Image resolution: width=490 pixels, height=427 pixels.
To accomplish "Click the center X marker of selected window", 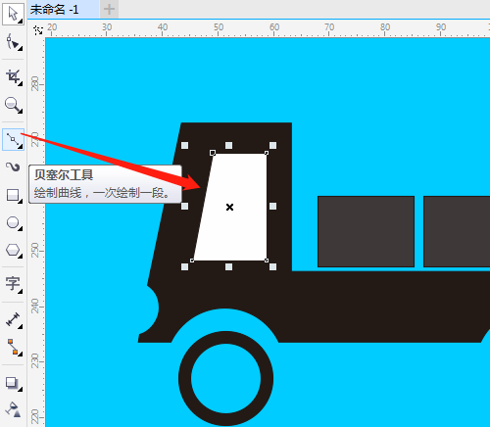I will pyautogui.click(x=229, y=207).
